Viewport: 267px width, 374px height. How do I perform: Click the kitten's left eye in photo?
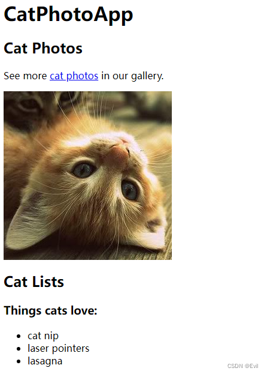coord(83,170)
